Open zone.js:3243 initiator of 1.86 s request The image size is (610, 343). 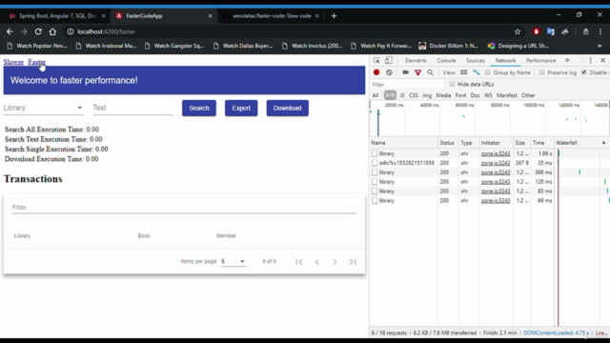(x=496, y=153)
